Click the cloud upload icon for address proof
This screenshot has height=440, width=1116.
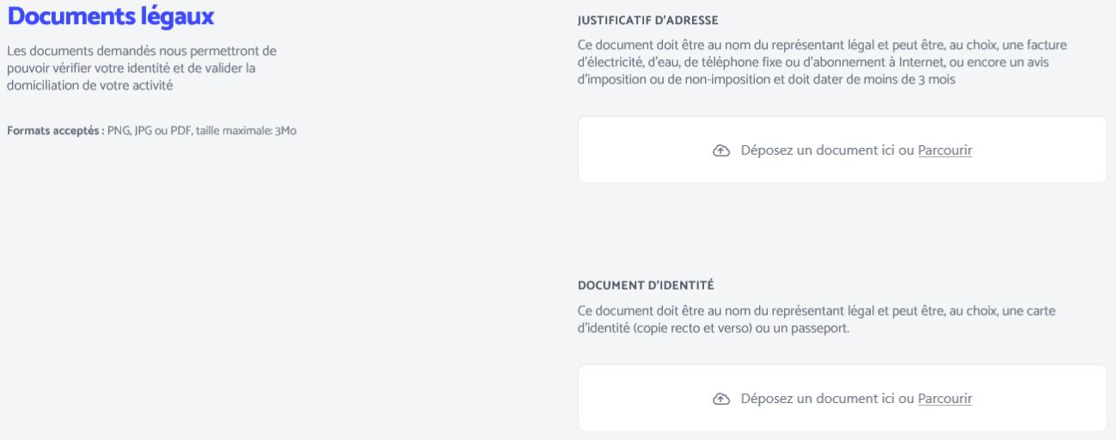click(721, 150)
